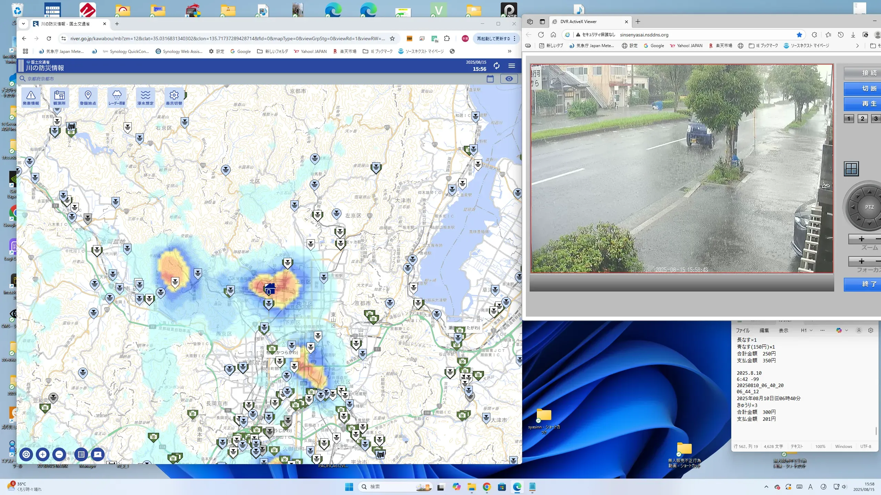Show the レーダー雨量 rain radar layer
This screenshot has height=495, width=881.
[x=117, y=98]
